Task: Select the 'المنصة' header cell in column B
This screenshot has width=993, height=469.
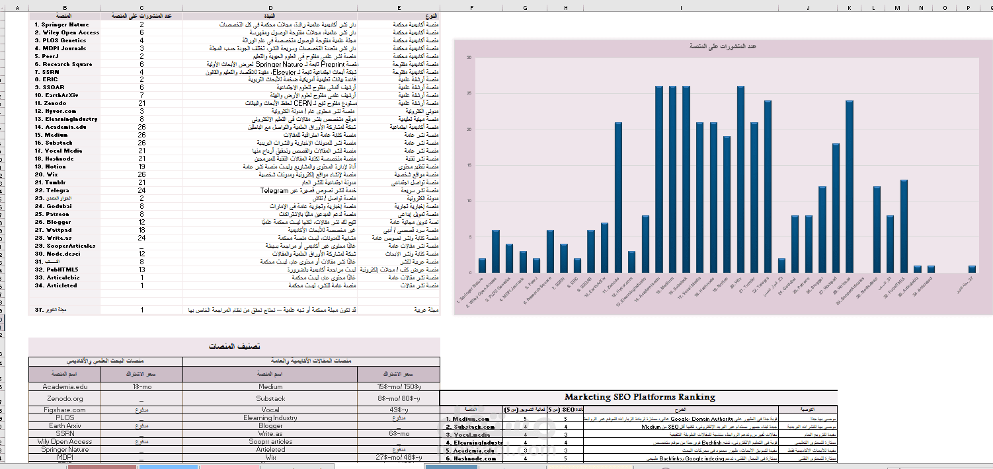Action: [x=64, y=16]
